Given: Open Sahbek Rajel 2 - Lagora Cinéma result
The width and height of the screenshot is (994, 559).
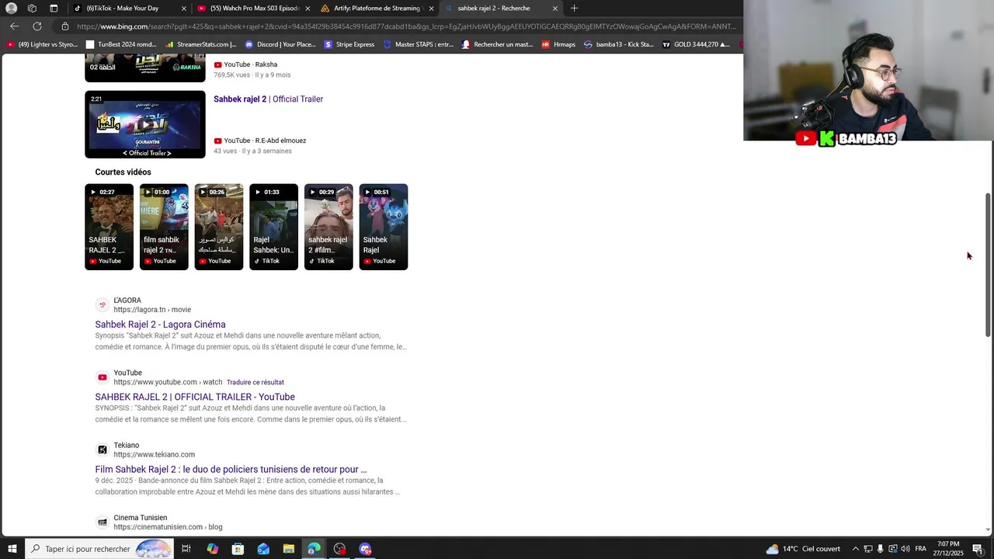Looking at the screenshot, I should [160, 325].
